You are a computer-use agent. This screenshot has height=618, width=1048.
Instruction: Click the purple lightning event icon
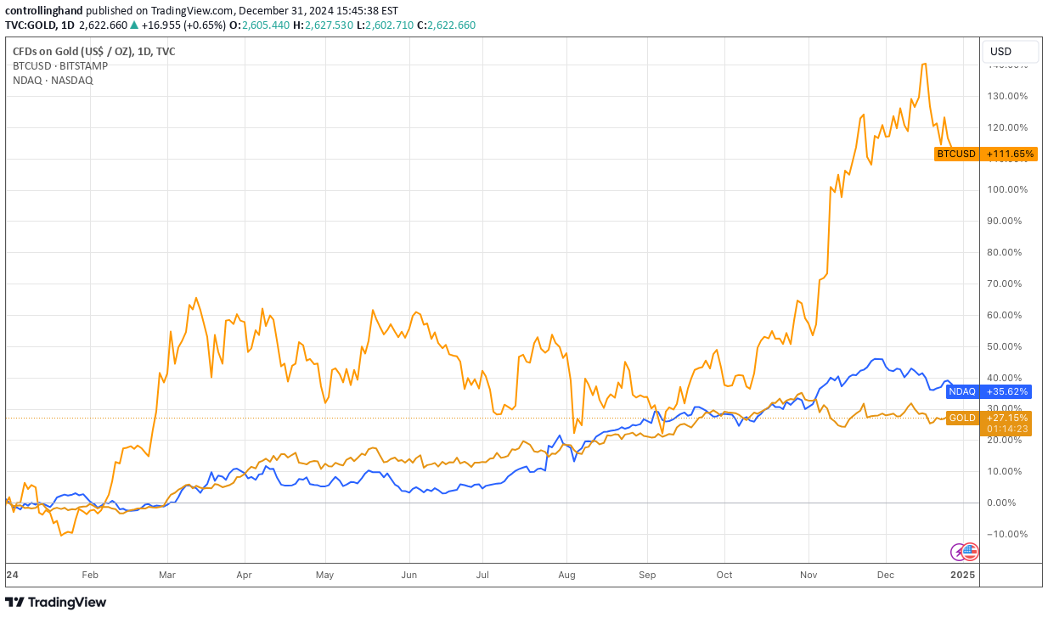[x=958, y=552]
